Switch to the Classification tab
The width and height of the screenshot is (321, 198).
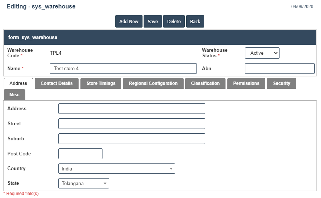pyautogui.click(x=205, y=83)
